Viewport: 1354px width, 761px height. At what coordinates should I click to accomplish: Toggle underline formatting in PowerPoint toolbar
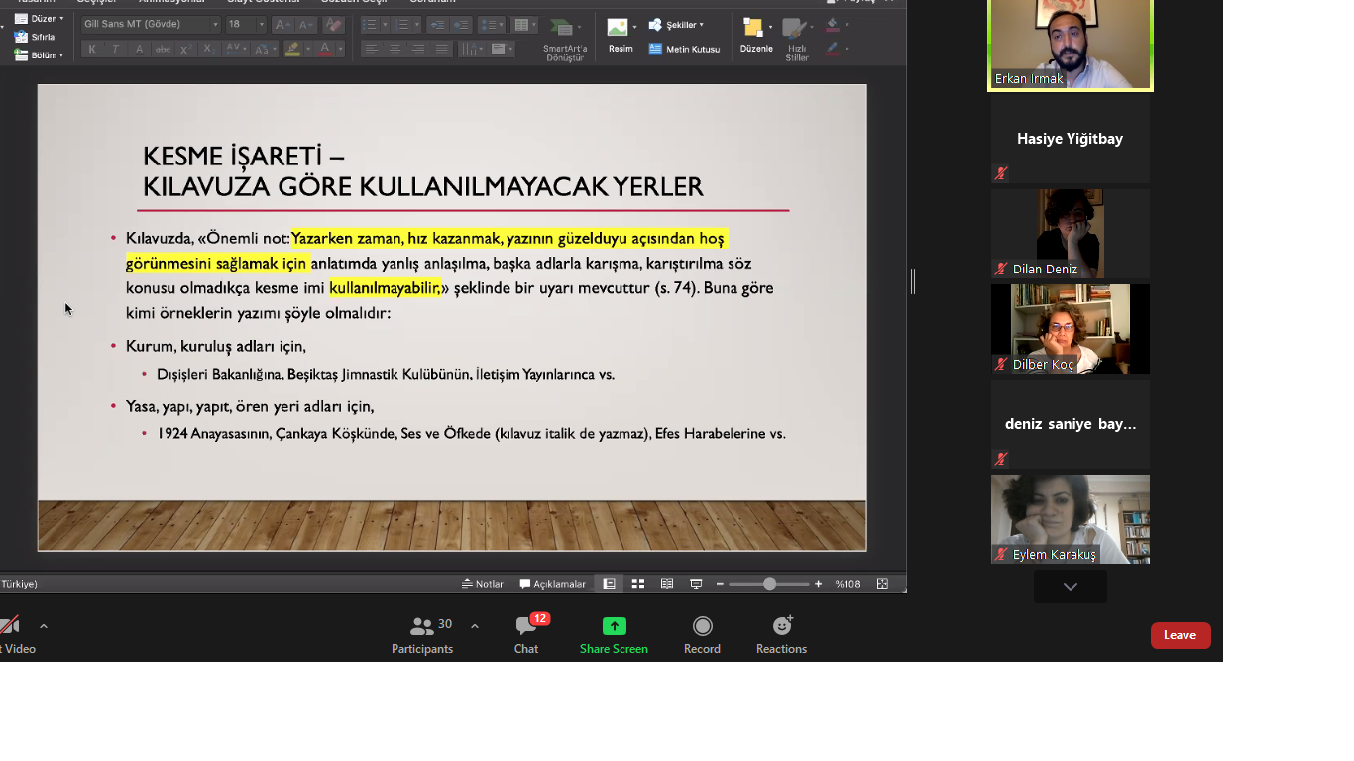coord(139,49)
